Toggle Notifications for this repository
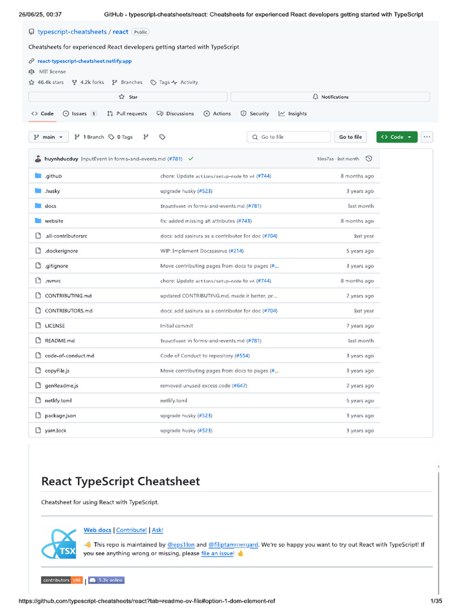Viewport: 460px width, 614px height. point(330,97)
